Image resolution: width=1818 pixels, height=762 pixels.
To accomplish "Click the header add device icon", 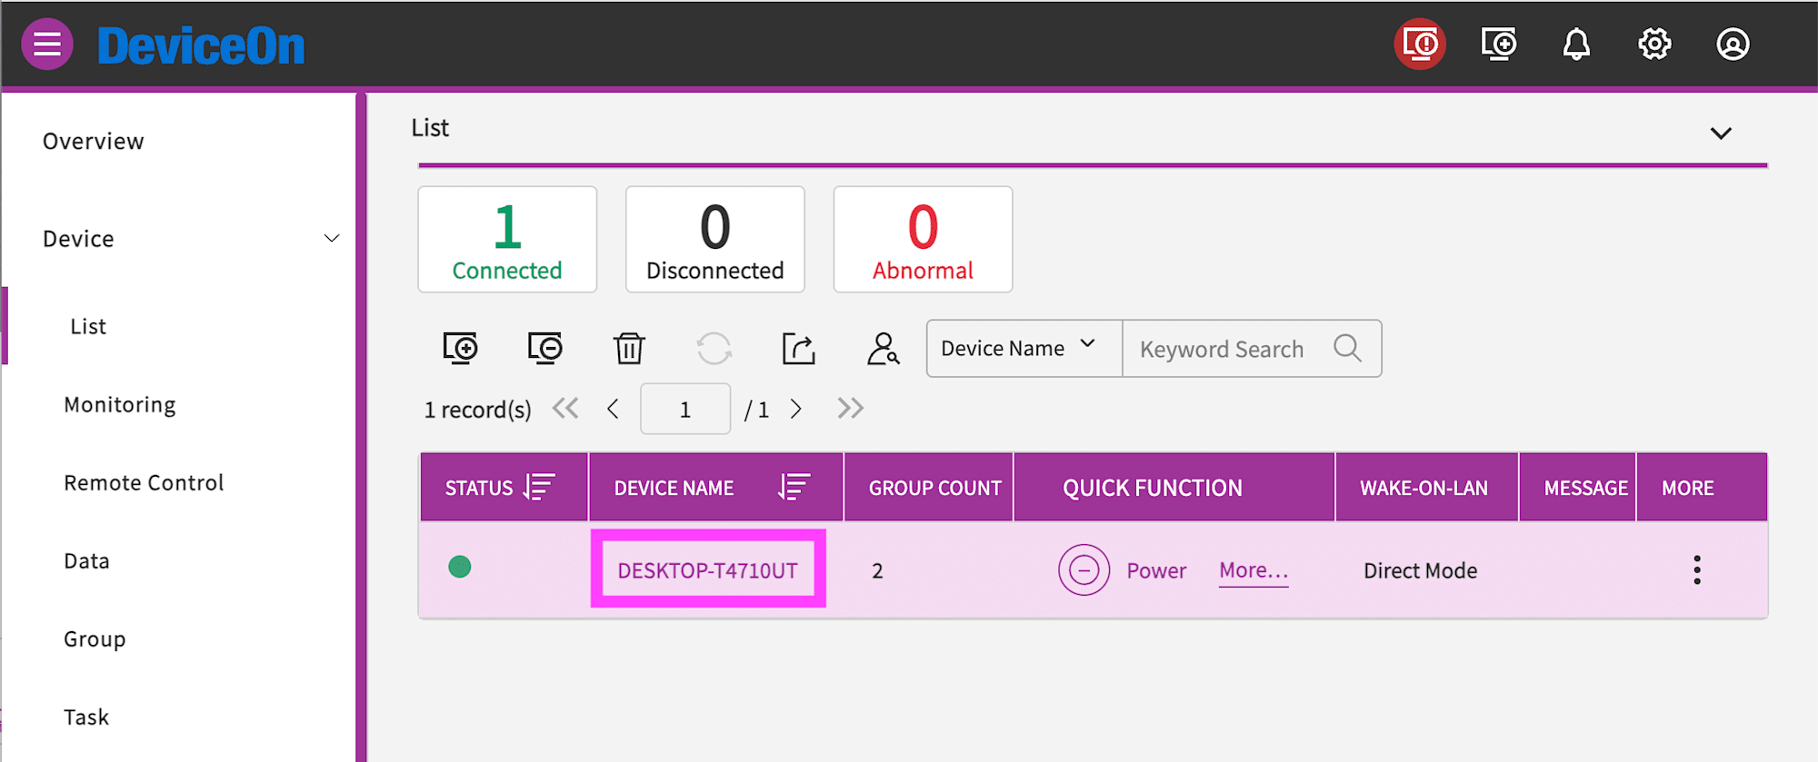I will coord(1499,44).
